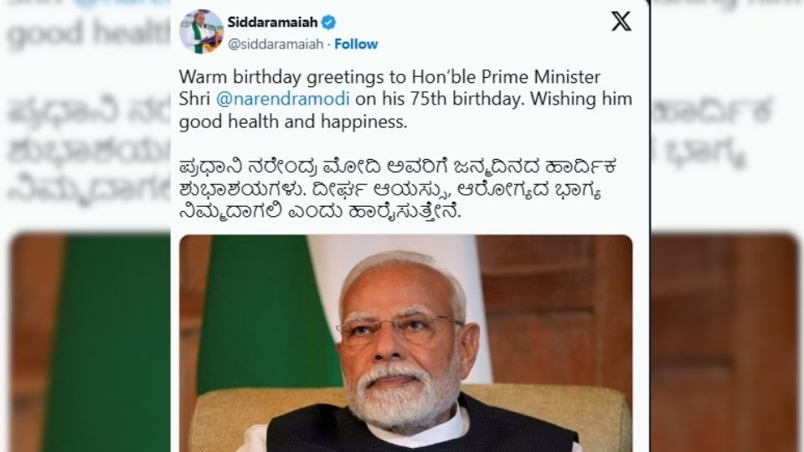Open the attached photo in the tweet
Screen dimensions: 804x452
click(405, 343)
